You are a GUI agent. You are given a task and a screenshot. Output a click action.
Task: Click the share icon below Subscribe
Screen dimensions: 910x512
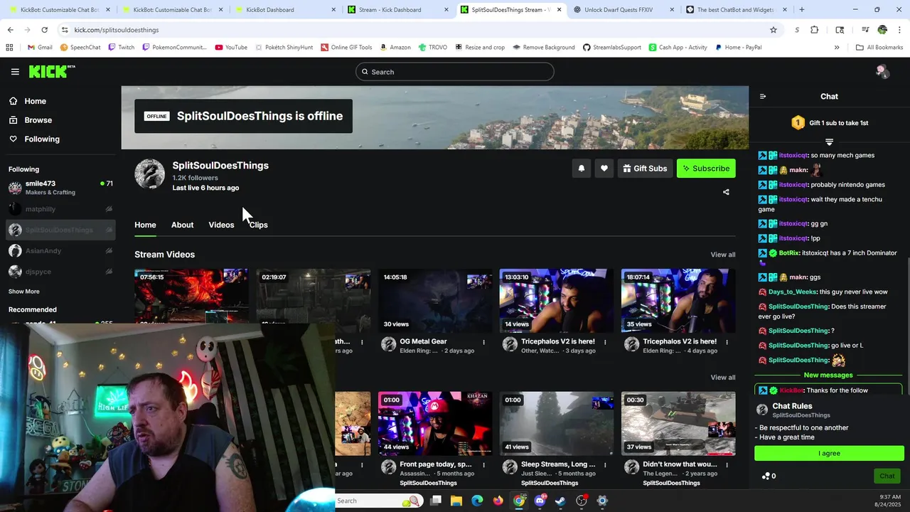click(726, 192)
